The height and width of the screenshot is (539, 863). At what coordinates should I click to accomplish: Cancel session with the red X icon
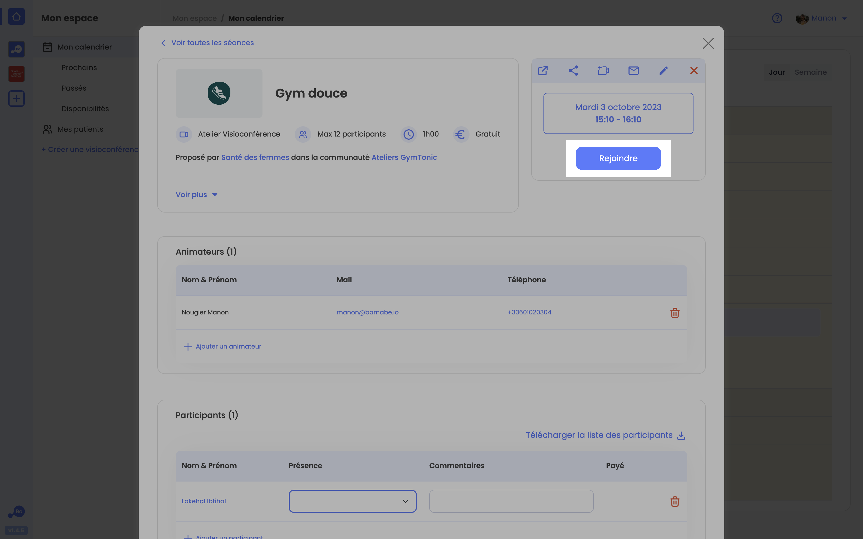(x=693, y=71)
